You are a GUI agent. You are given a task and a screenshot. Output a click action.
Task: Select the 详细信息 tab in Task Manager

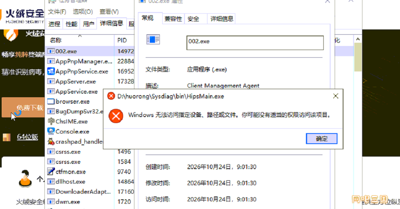(x=111, y=23)
